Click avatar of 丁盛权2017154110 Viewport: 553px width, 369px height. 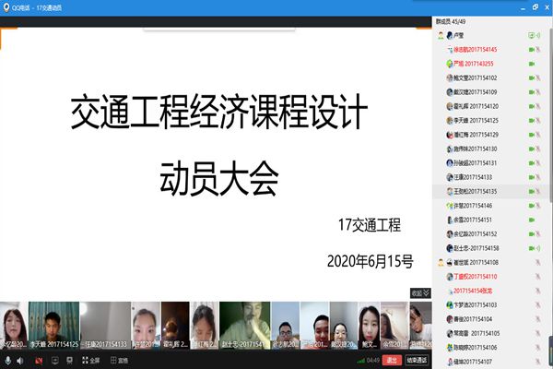coord(448,277)
